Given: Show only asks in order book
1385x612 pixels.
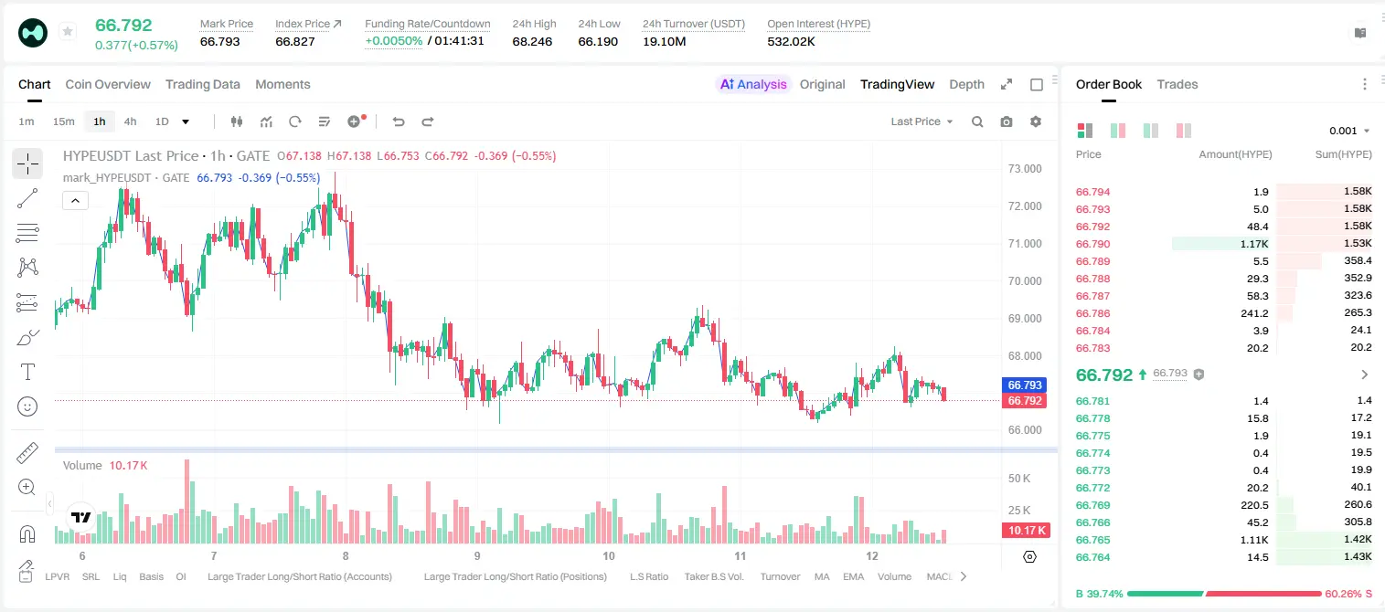Looking at the screenshot, I should point(1185,131).
